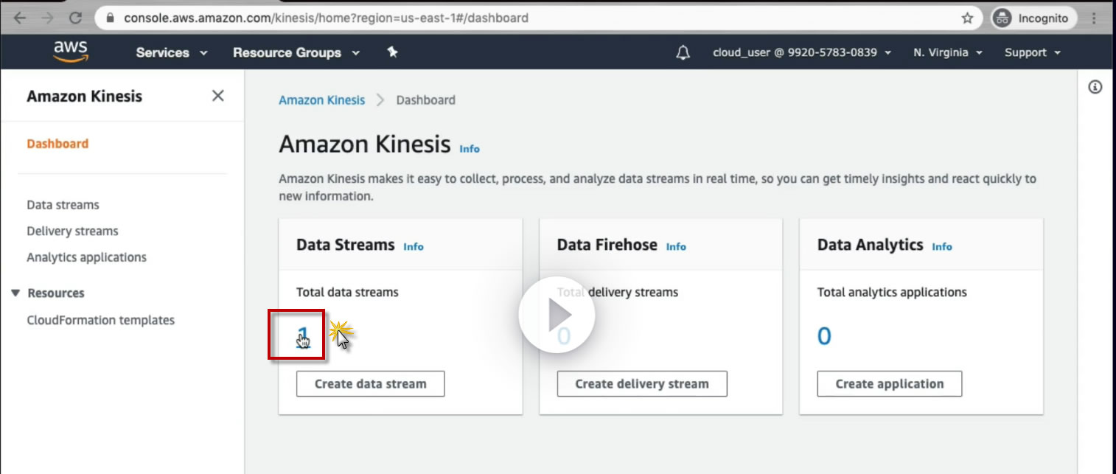
Task: Reload the page in browser
Action: 75,18
